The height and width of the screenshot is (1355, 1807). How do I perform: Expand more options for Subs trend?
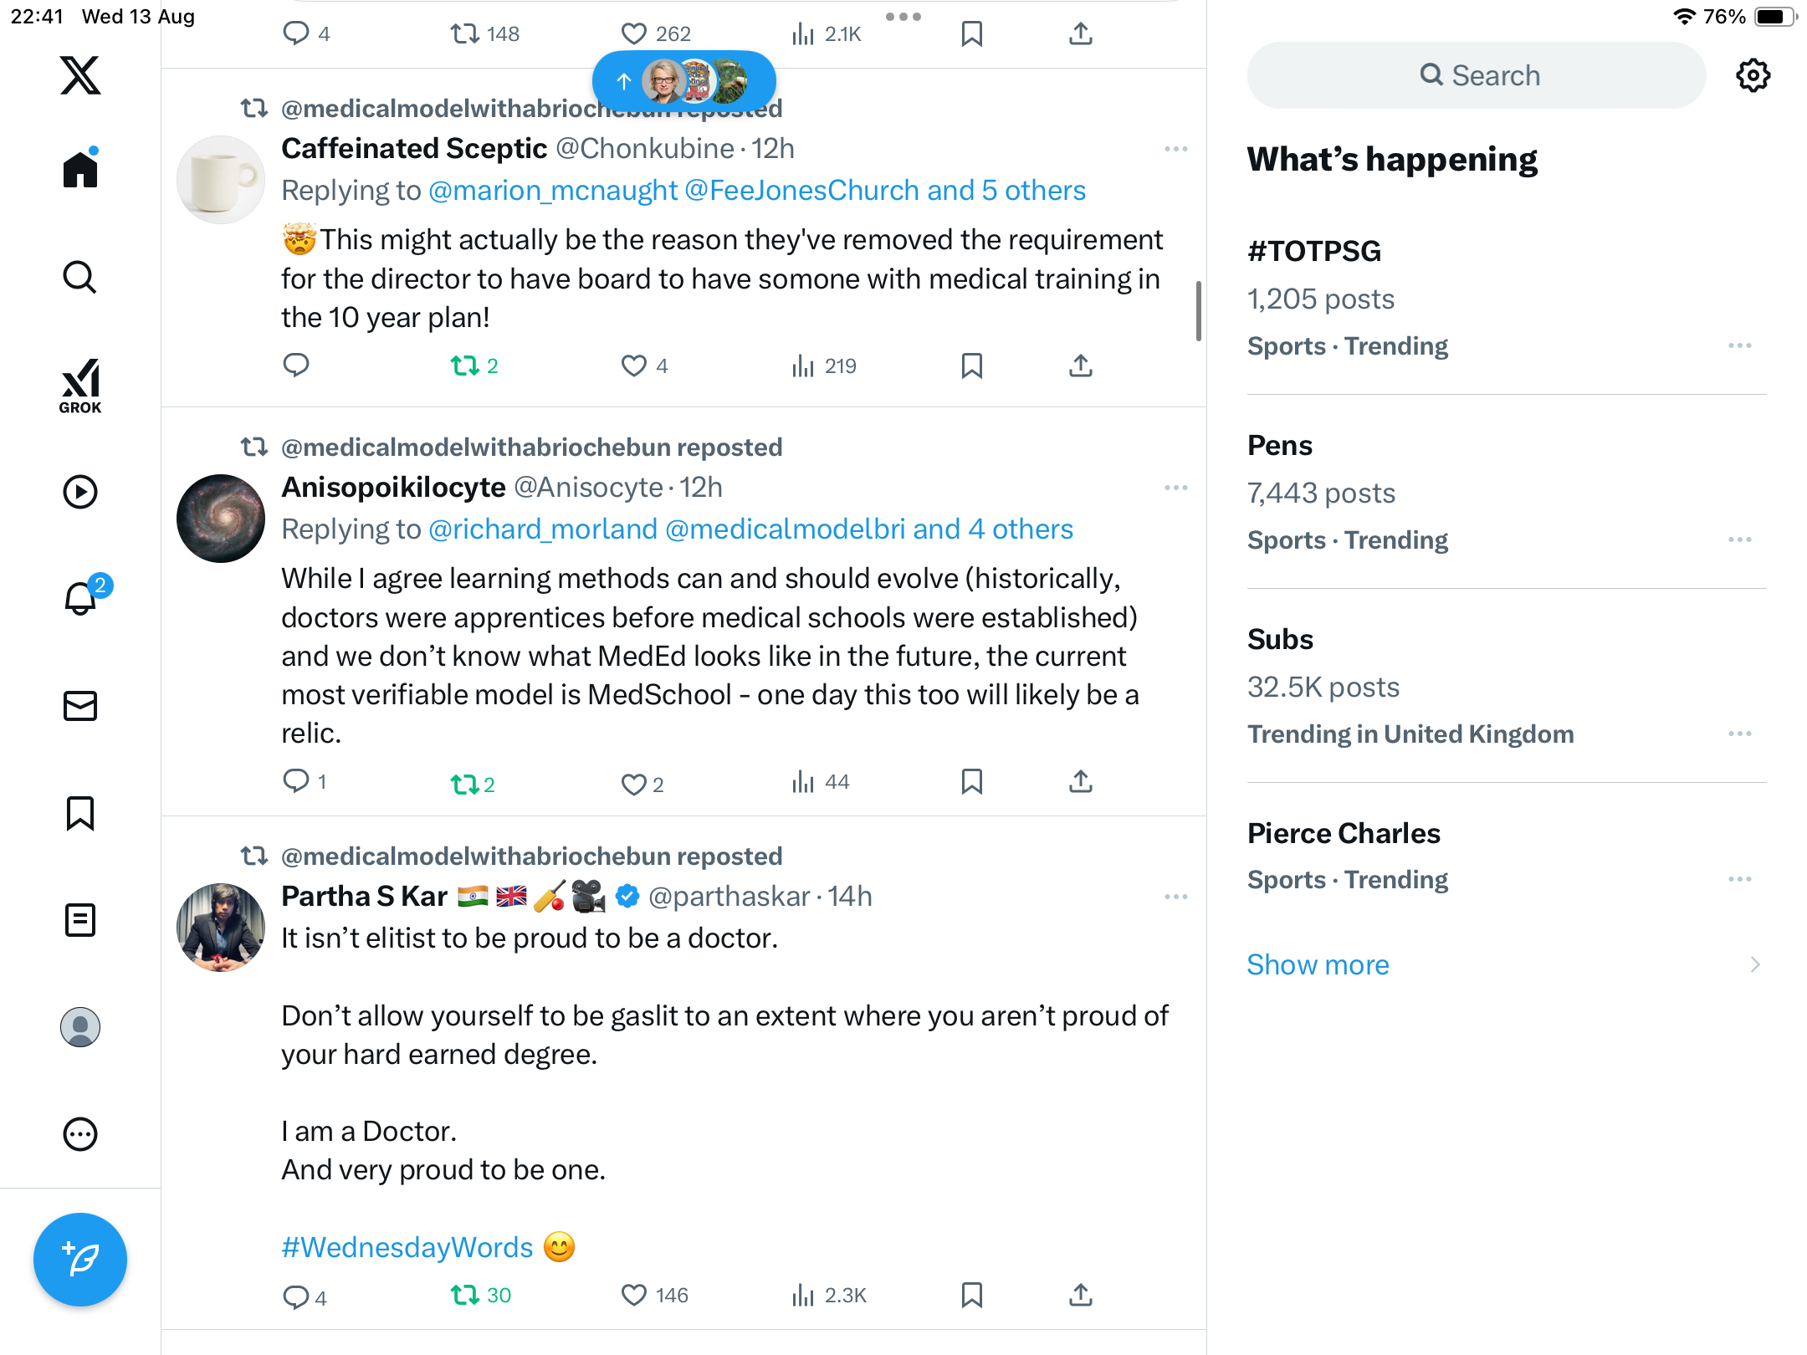1739,734
